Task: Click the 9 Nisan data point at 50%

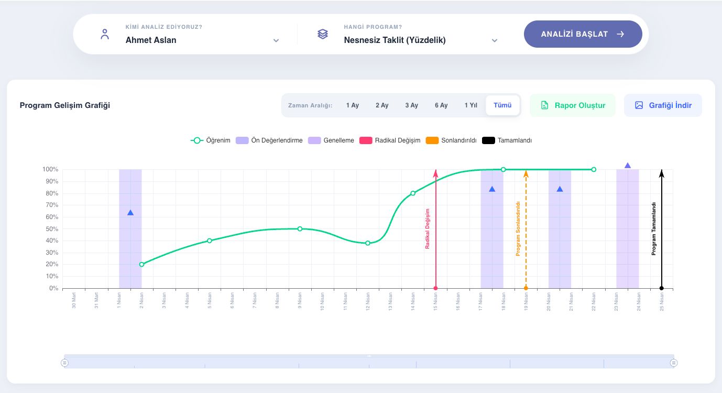Action: 300,229
